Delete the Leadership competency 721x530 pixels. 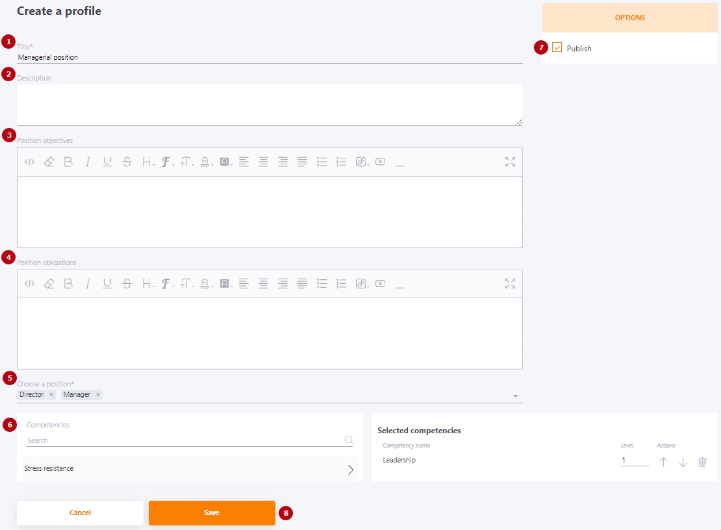click(x=702, y=462)
